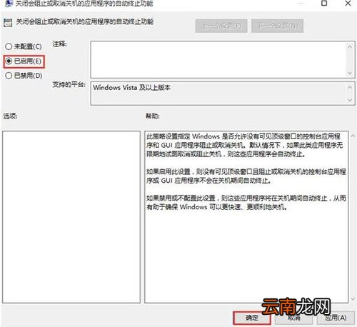Close the policy dialog window

click(348, 4)
